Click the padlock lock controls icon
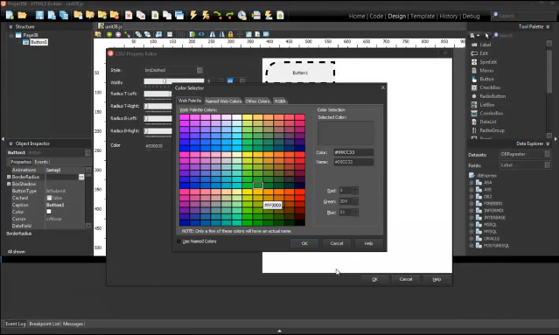The height and width of the screenshot is (335, 559). (230, 34)
